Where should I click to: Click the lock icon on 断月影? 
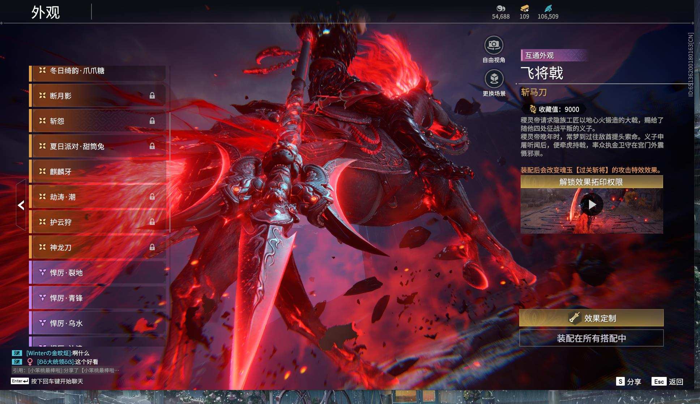point(152,95)
